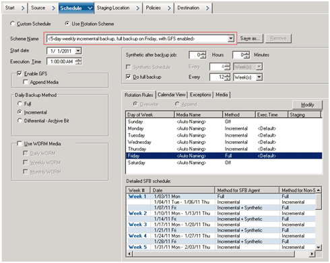Select the Thursday row
Screen dimensions: 330x263
click(224, 149)
